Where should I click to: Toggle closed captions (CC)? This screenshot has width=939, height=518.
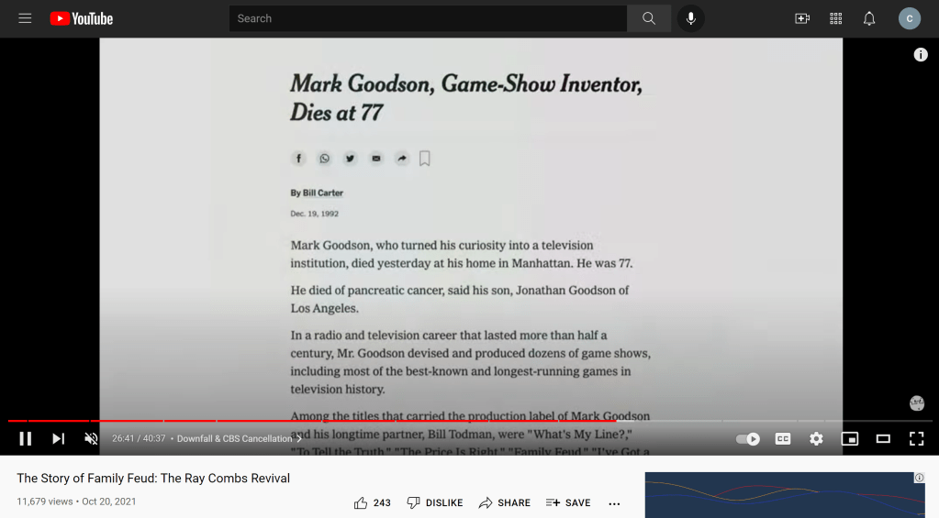[x=783, y=438]
